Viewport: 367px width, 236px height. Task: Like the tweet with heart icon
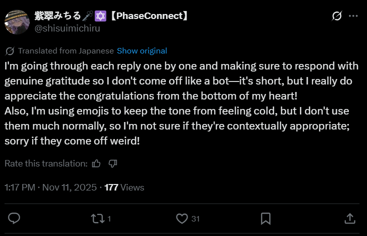click(x=182, y=218)
